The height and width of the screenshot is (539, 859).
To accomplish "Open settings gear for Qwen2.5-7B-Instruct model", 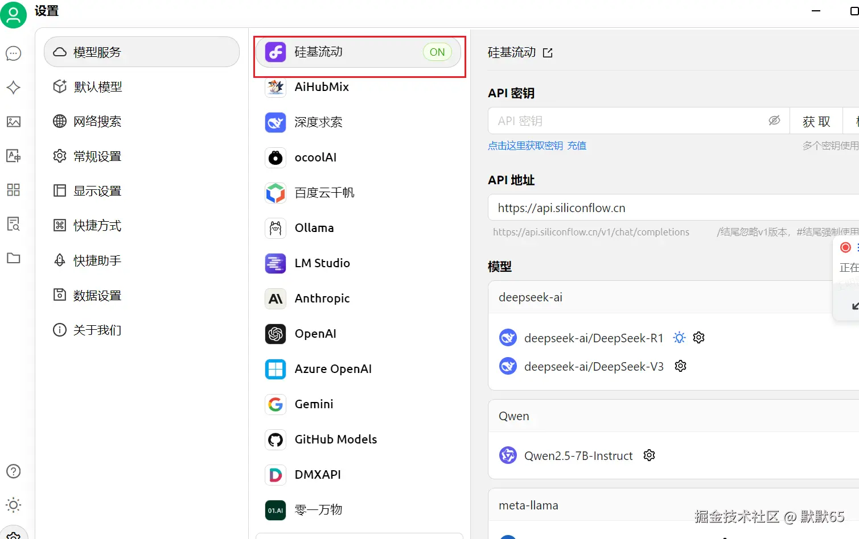I will pyautogui.click(x=649, y=455).
